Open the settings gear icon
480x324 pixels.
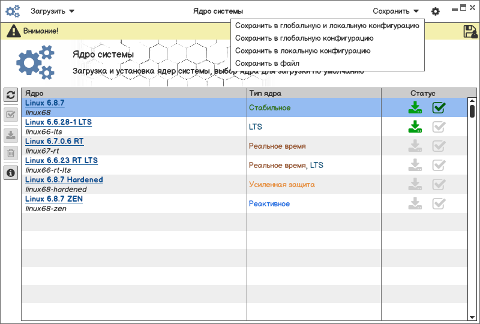[x=436, y=11]
